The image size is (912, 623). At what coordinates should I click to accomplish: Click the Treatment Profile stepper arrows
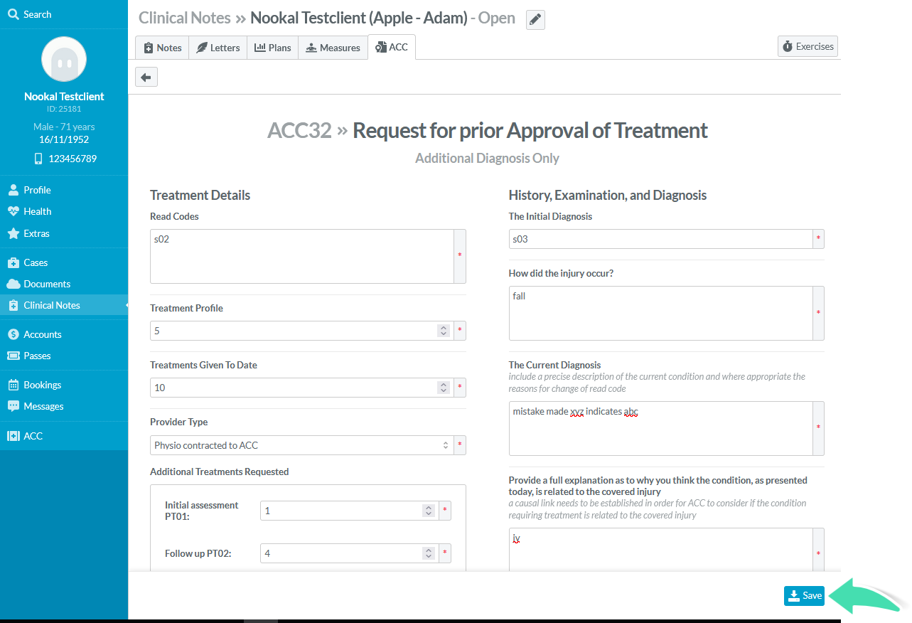point(444,331)
